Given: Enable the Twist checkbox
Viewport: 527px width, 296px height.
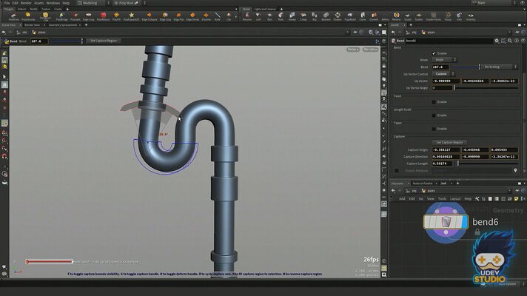Looking at the screenshot, I should pos(434,101).
